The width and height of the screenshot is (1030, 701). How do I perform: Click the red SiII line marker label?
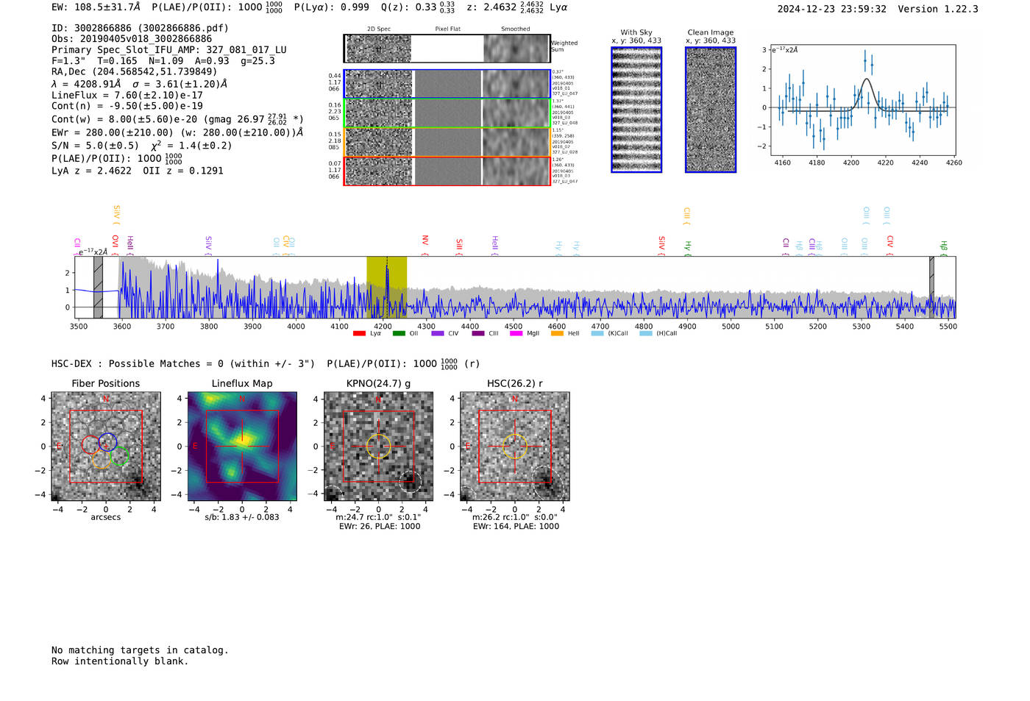[459, 245]
